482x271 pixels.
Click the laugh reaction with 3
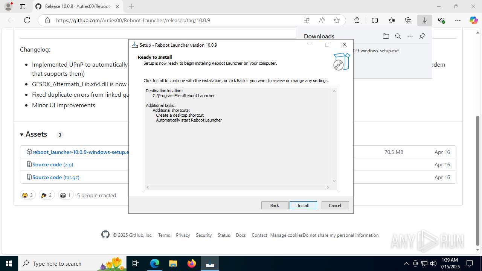tap(27, 195)
